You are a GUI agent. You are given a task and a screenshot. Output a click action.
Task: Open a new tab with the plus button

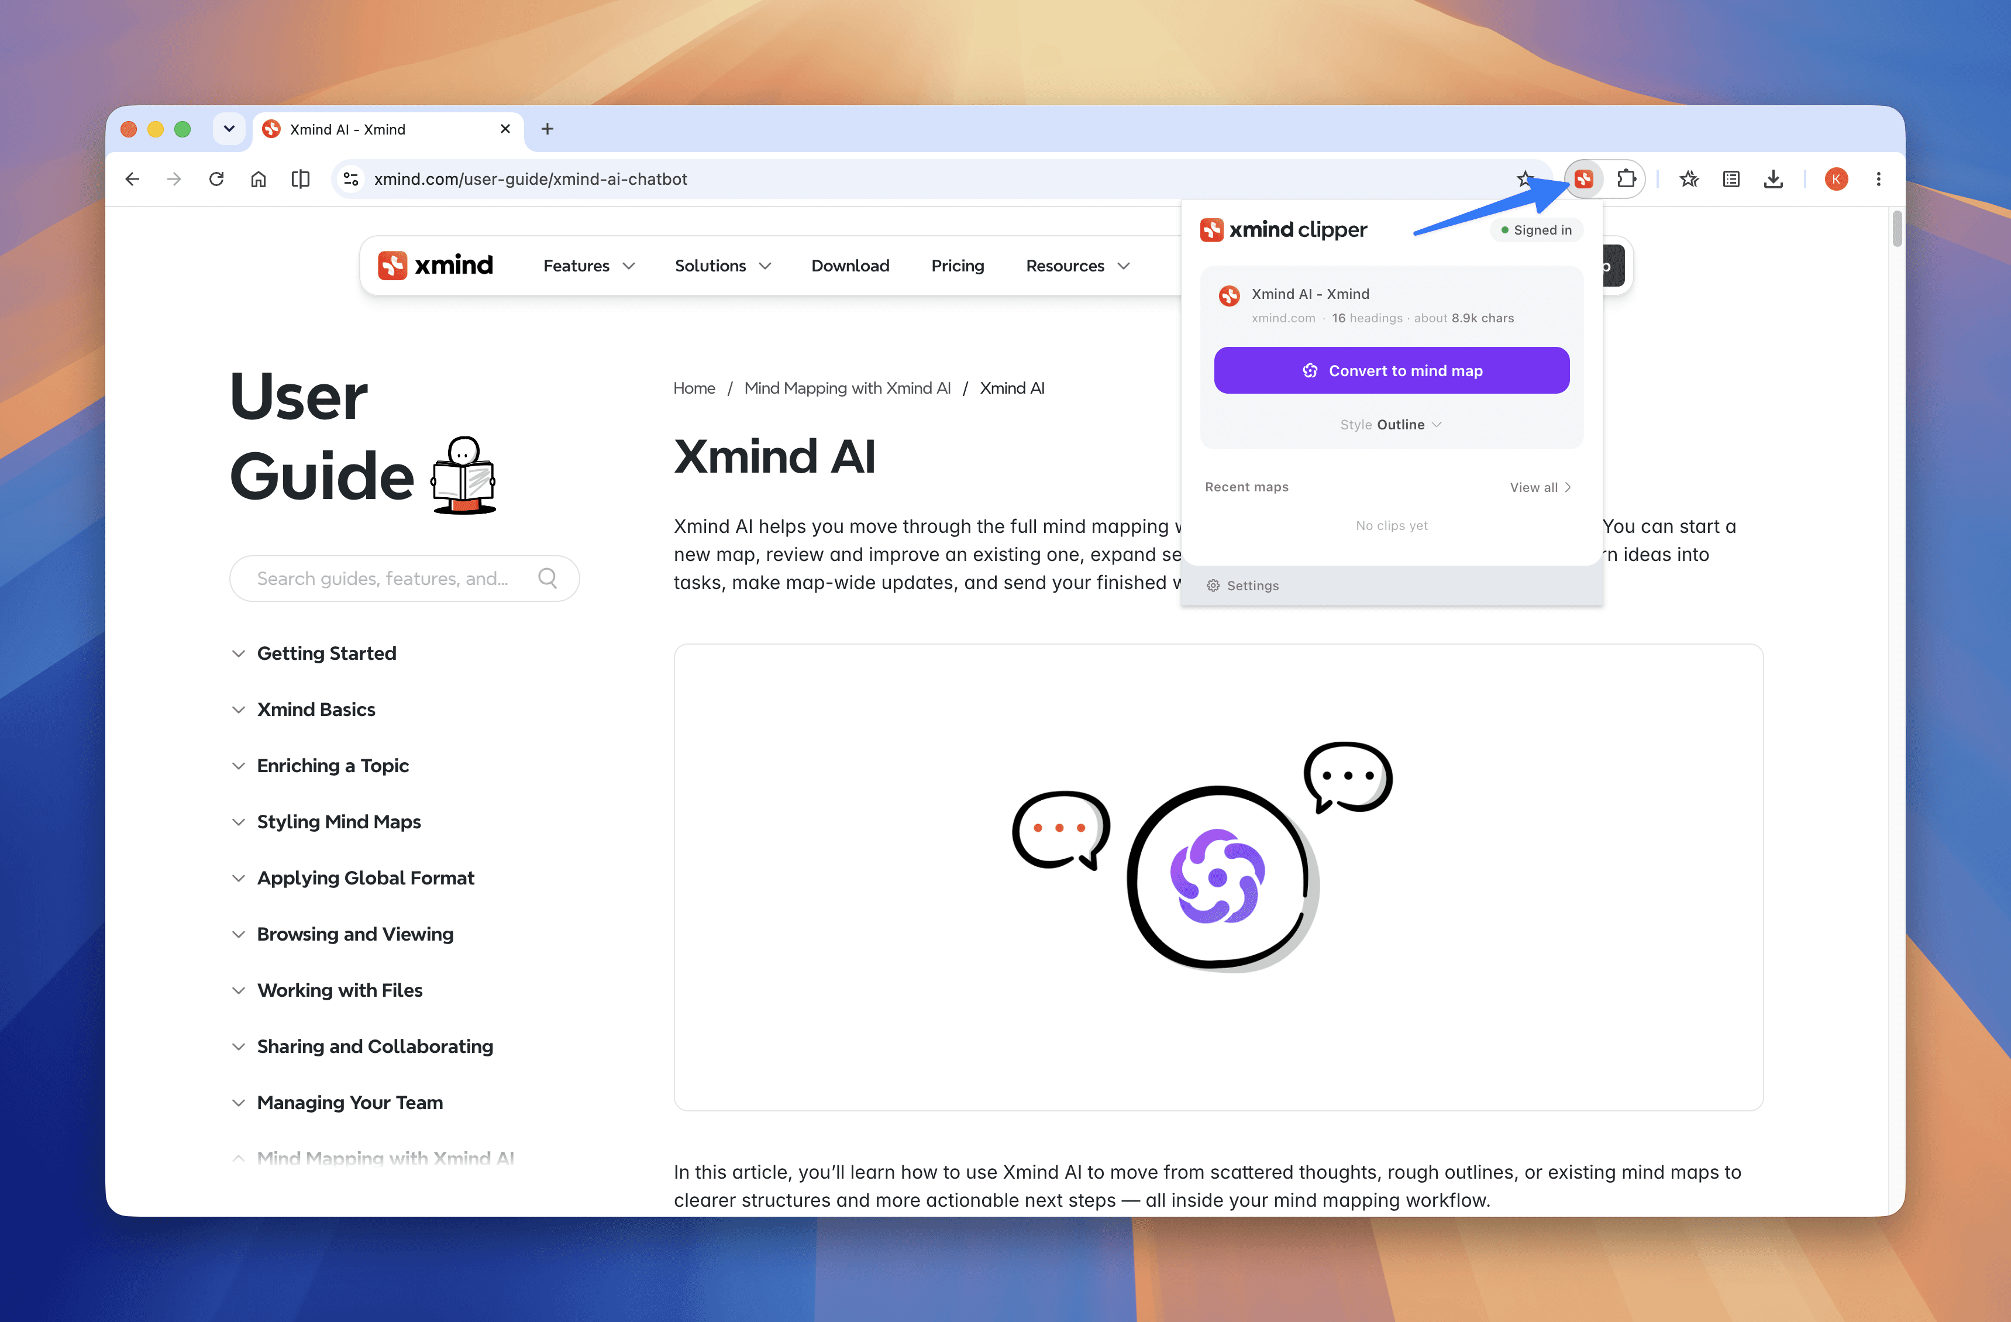[547, 129]
